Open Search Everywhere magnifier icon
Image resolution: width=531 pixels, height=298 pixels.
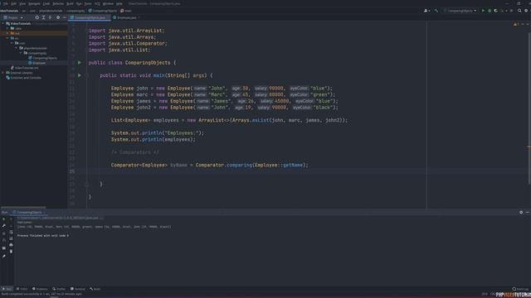[x=519, y=11]
